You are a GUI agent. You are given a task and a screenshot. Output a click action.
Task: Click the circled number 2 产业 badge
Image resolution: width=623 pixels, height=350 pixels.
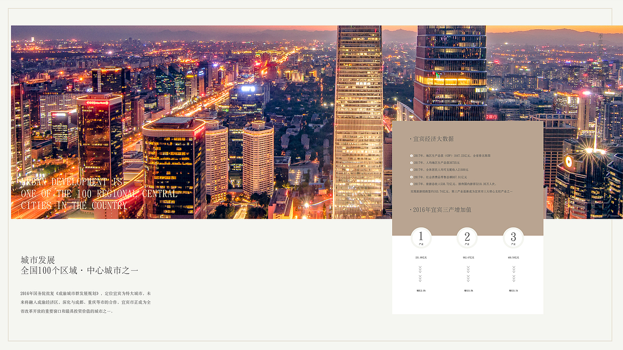click(467, 238)
